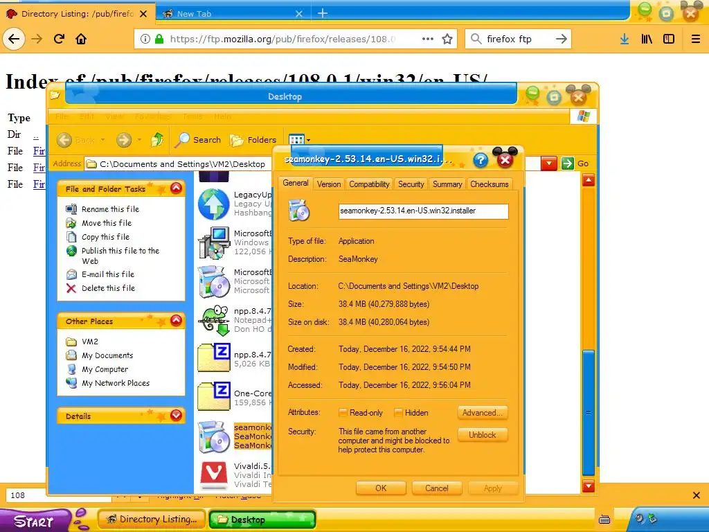Viewport: 709px width, 532px height.
Task: Switch to Checksums tab
Action: (490, 184)
